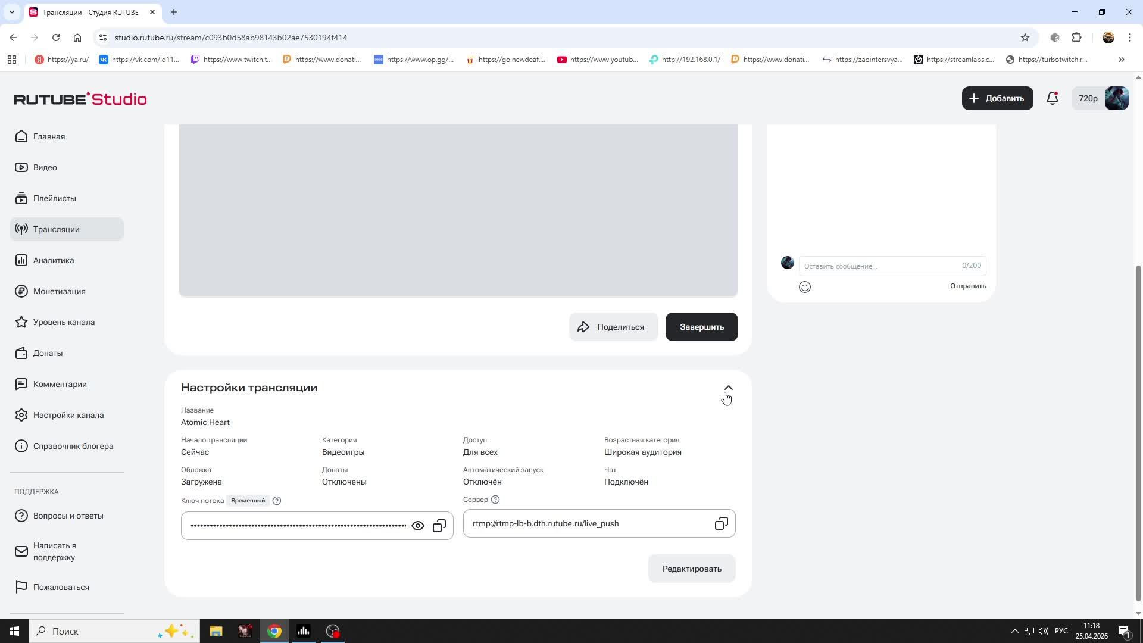This screenshot has height=643, width=1143.
Task: Open Монетизация in the sidebar
Action: (x=59, y=291)
